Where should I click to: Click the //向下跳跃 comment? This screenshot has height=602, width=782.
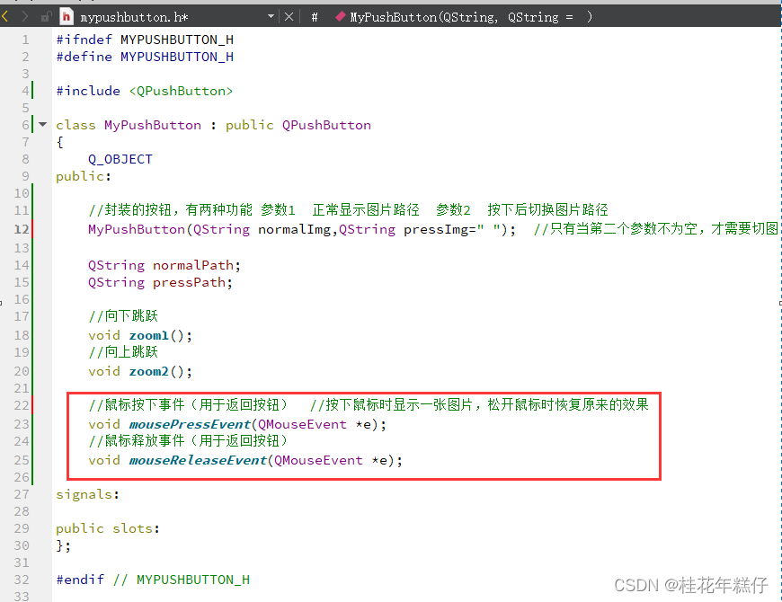[x=123, y=316]
